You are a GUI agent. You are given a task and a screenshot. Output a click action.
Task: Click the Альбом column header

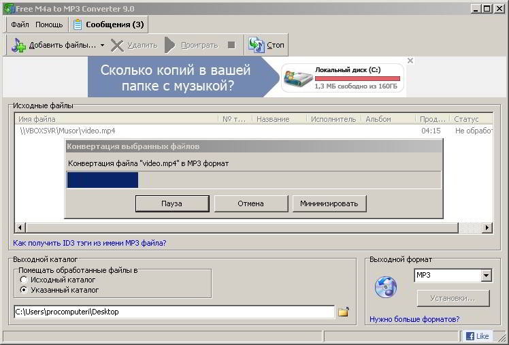[389, 119]
